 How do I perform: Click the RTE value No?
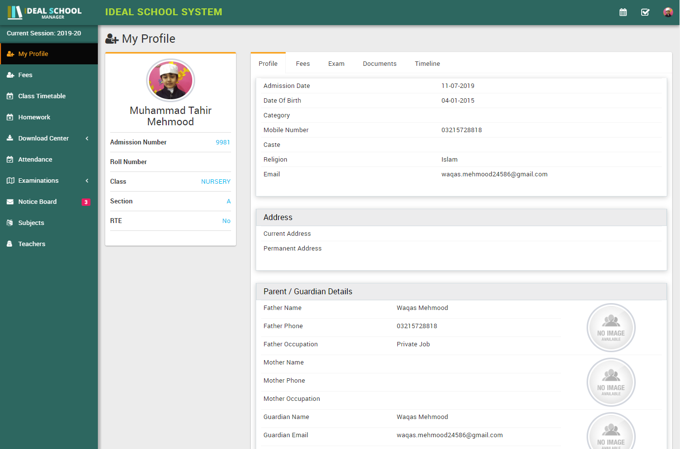point(226,221)
